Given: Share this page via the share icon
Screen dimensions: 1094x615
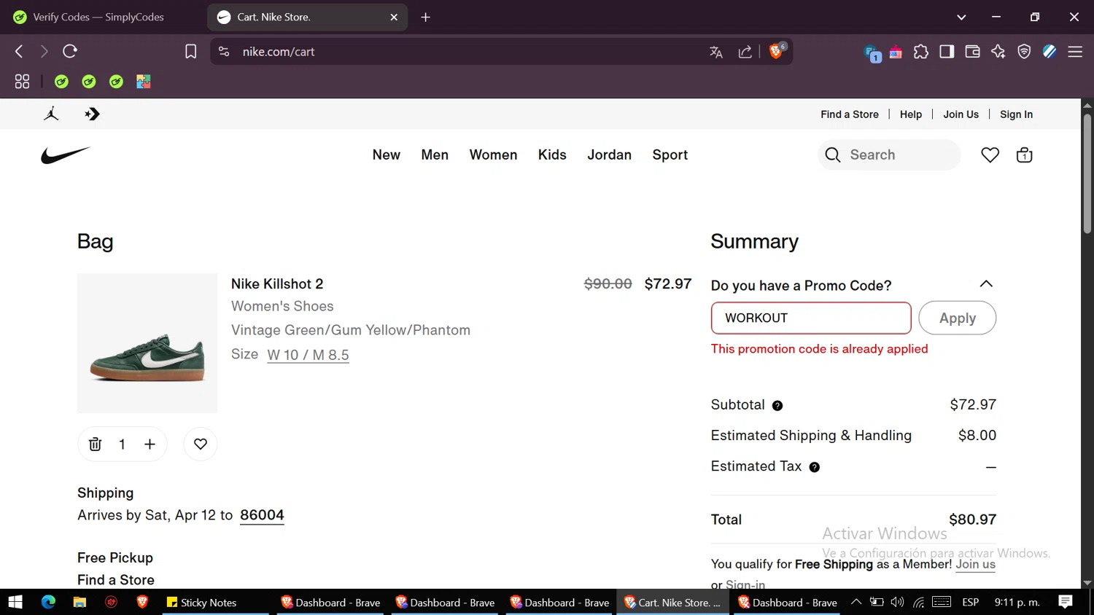Looking at the screenshot, I should [x=745, y=52].
